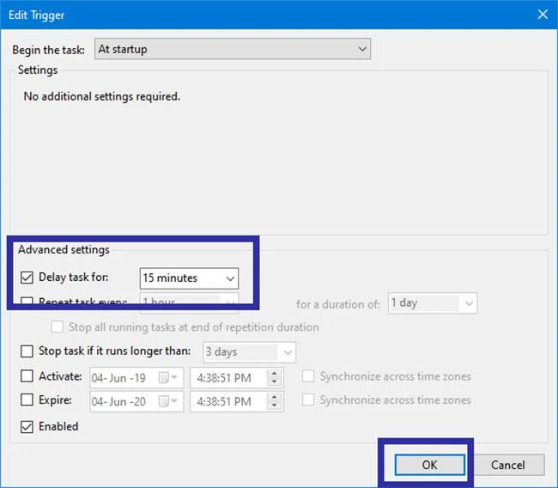This screenshot has height=488, width=558.
Task: Confirm the trigger with OK
Action: [429, 465]
